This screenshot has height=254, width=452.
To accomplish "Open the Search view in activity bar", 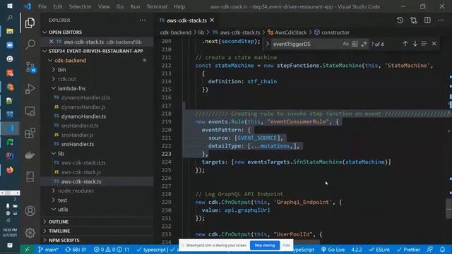I will [30, 44].
